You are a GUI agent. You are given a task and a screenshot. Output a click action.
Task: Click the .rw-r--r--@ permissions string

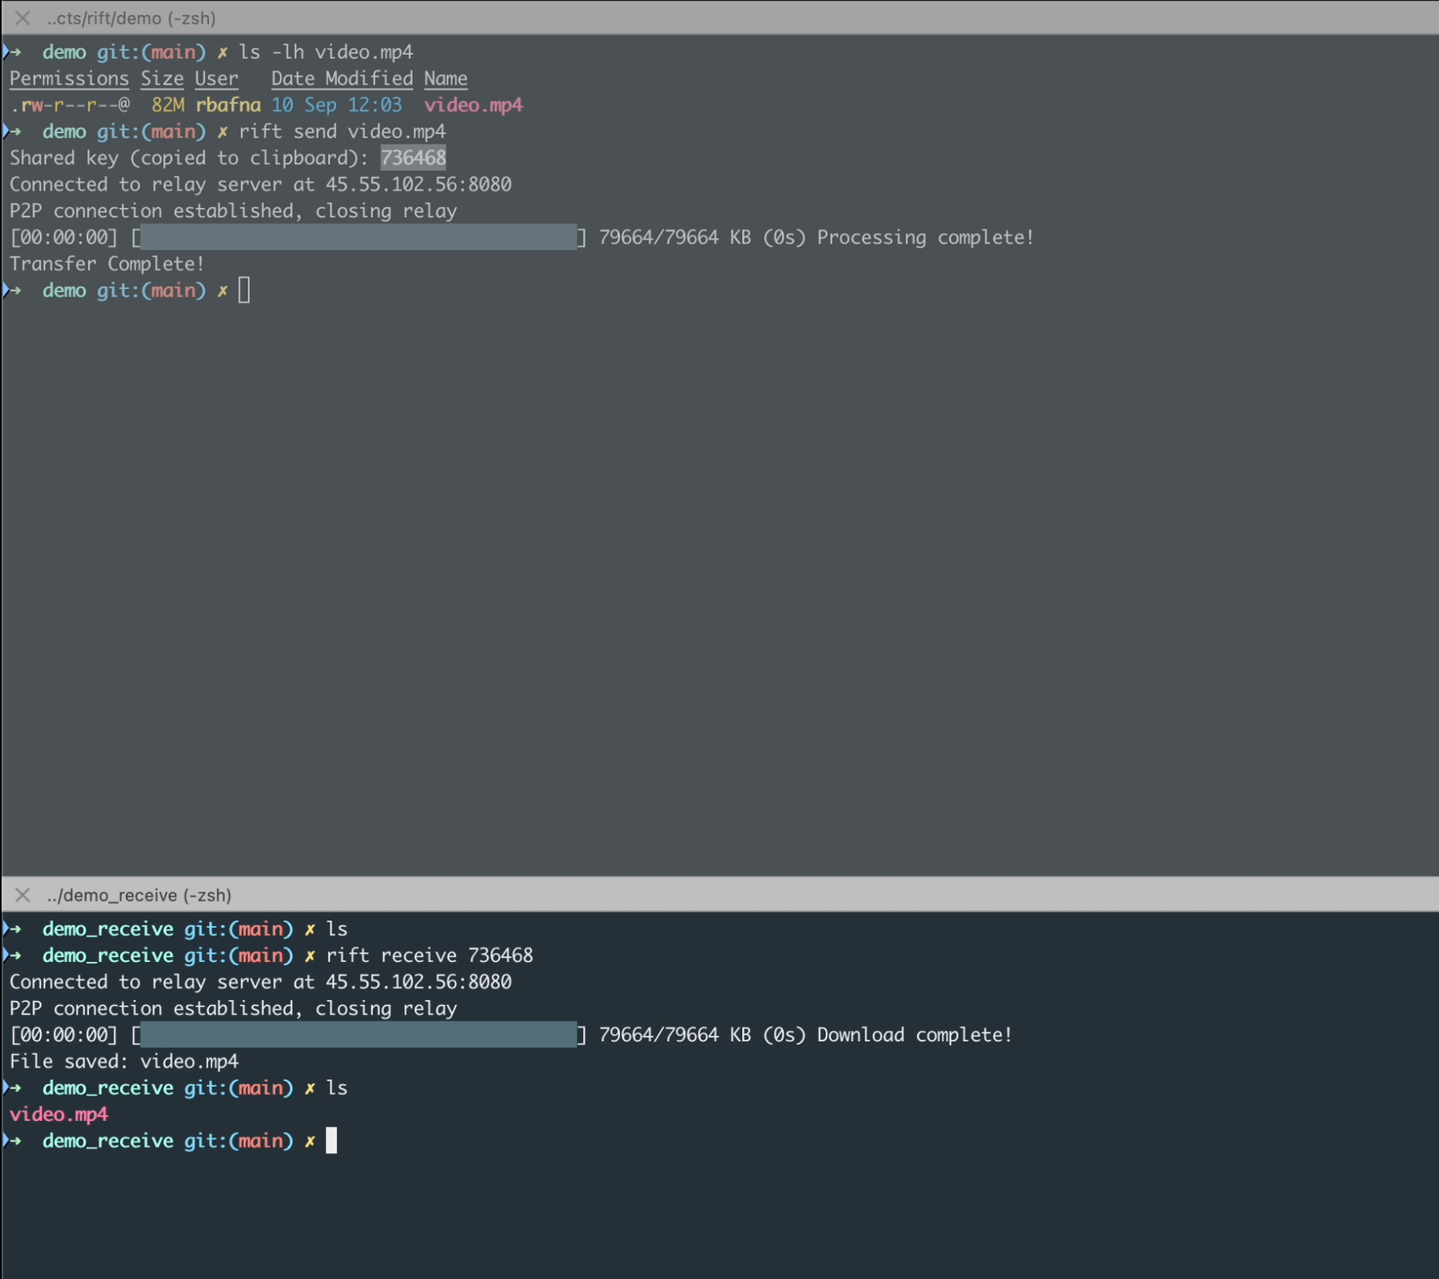(x=70, y=105)
